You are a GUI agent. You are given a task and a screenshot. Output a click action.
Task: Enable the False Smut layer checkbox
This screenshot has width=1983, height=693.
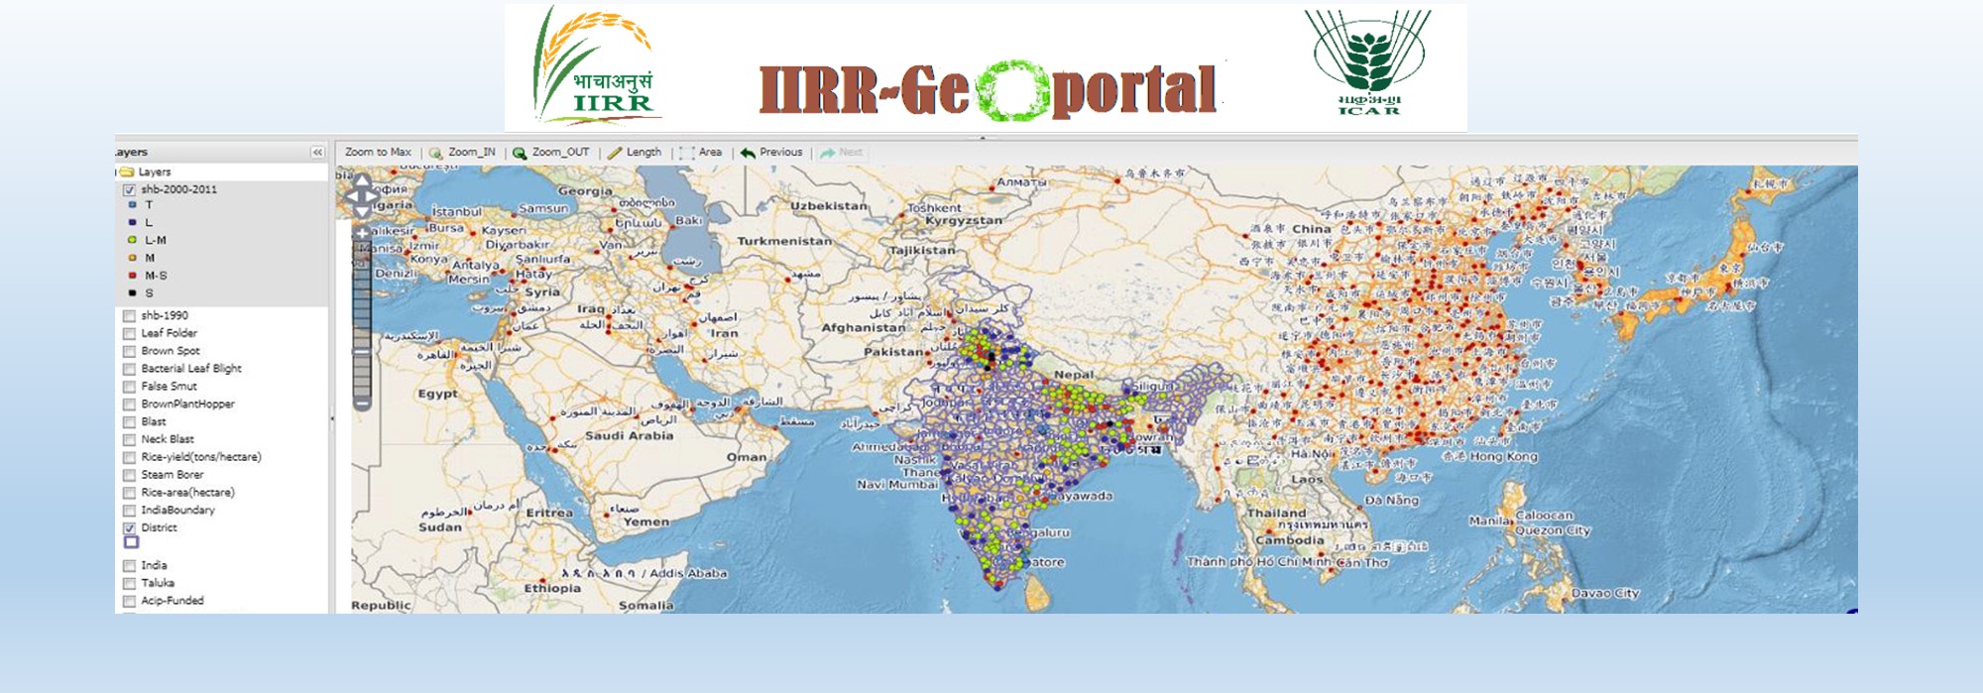tap(129, 387)
